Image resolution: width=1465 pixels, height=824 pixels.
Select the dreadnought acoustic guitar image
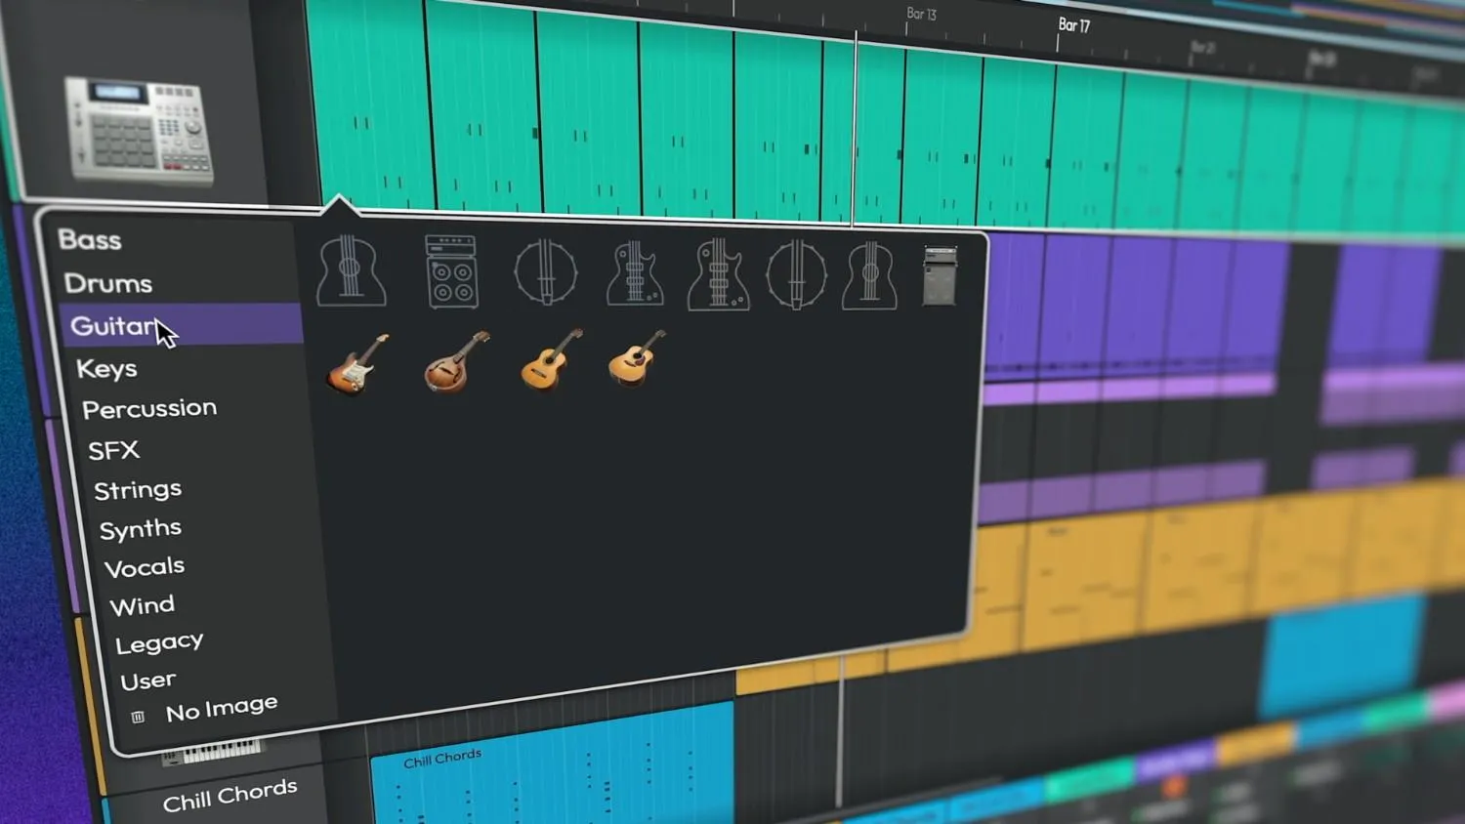tap(637, 358)
